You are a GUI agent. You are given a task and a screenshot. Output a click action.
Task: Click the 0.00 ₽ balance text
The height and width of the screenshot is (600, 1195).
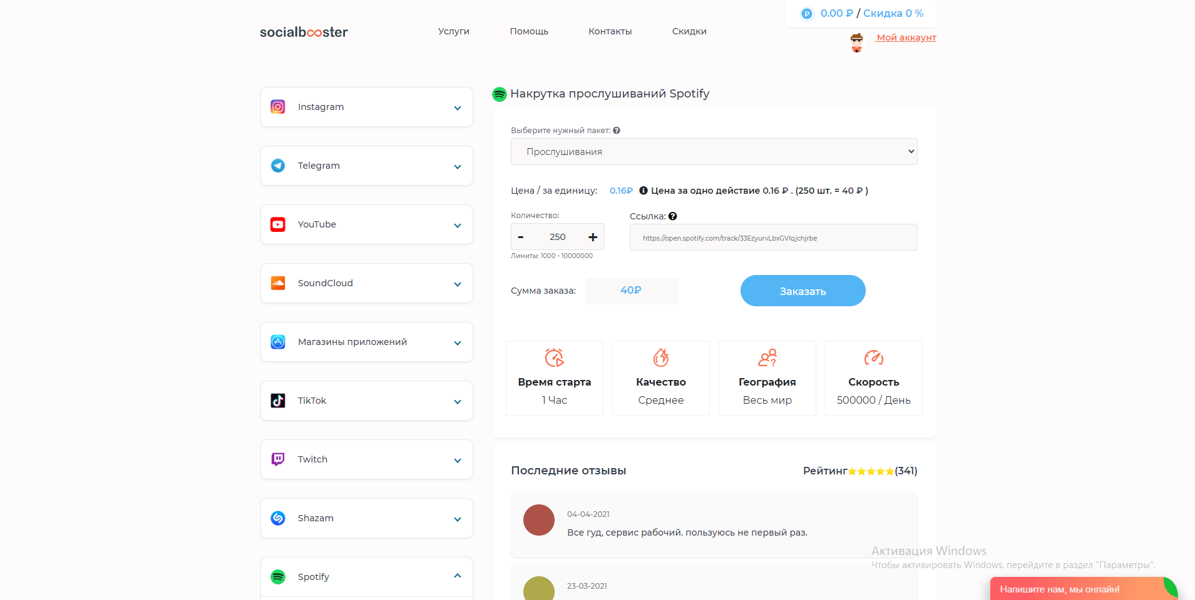(x=837, y=14)
